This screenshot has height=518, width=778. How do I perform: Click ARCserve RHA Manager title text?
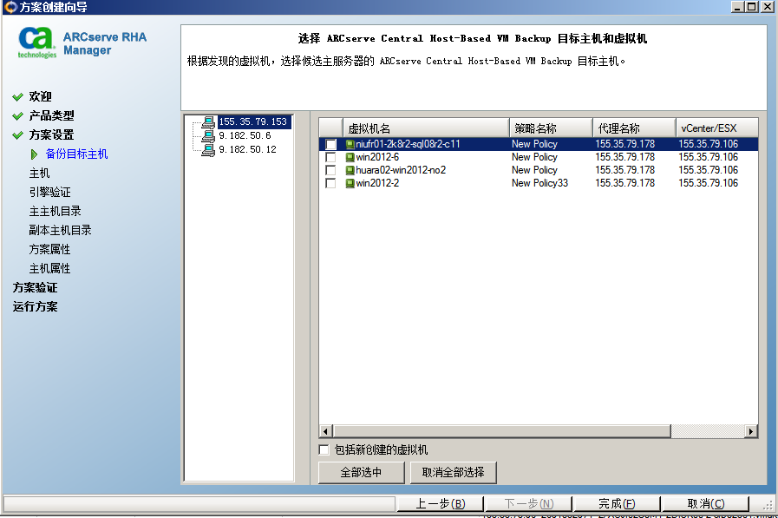[105, 43]
